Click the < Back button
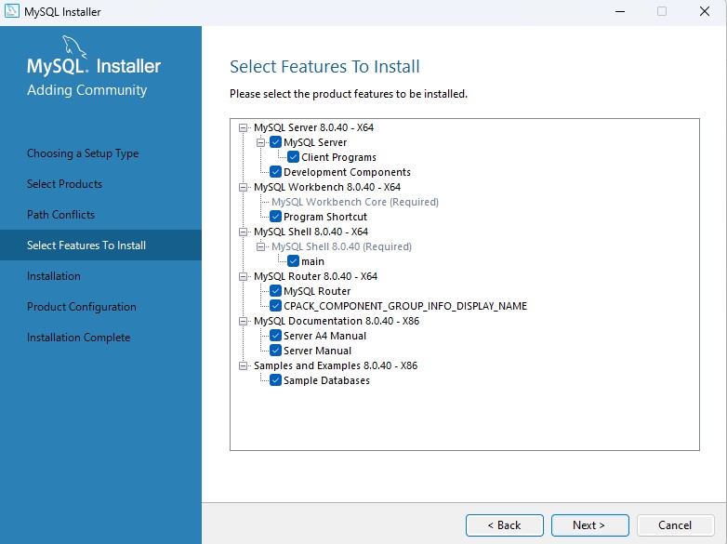This screenshot has height=544, width=727. (x=505, y=525)
